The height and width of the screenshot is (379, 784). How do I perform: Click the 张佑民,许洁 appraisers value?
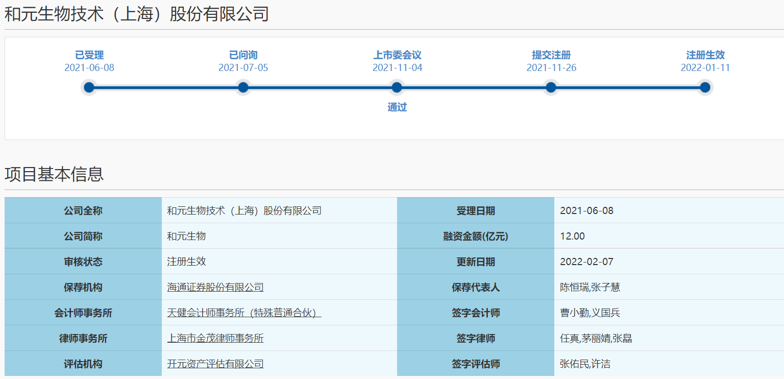pos(585,364)
